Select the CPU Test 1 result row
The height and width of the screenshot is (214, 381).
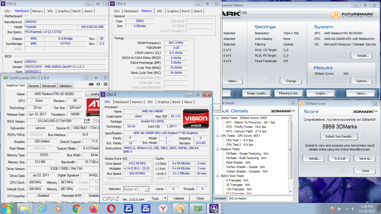tap(239, 140)
